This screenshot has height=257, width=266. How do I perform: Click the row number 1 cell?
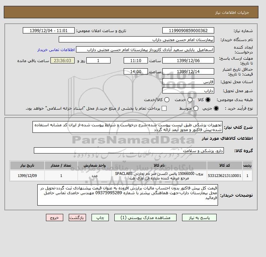tap(247, 176)
